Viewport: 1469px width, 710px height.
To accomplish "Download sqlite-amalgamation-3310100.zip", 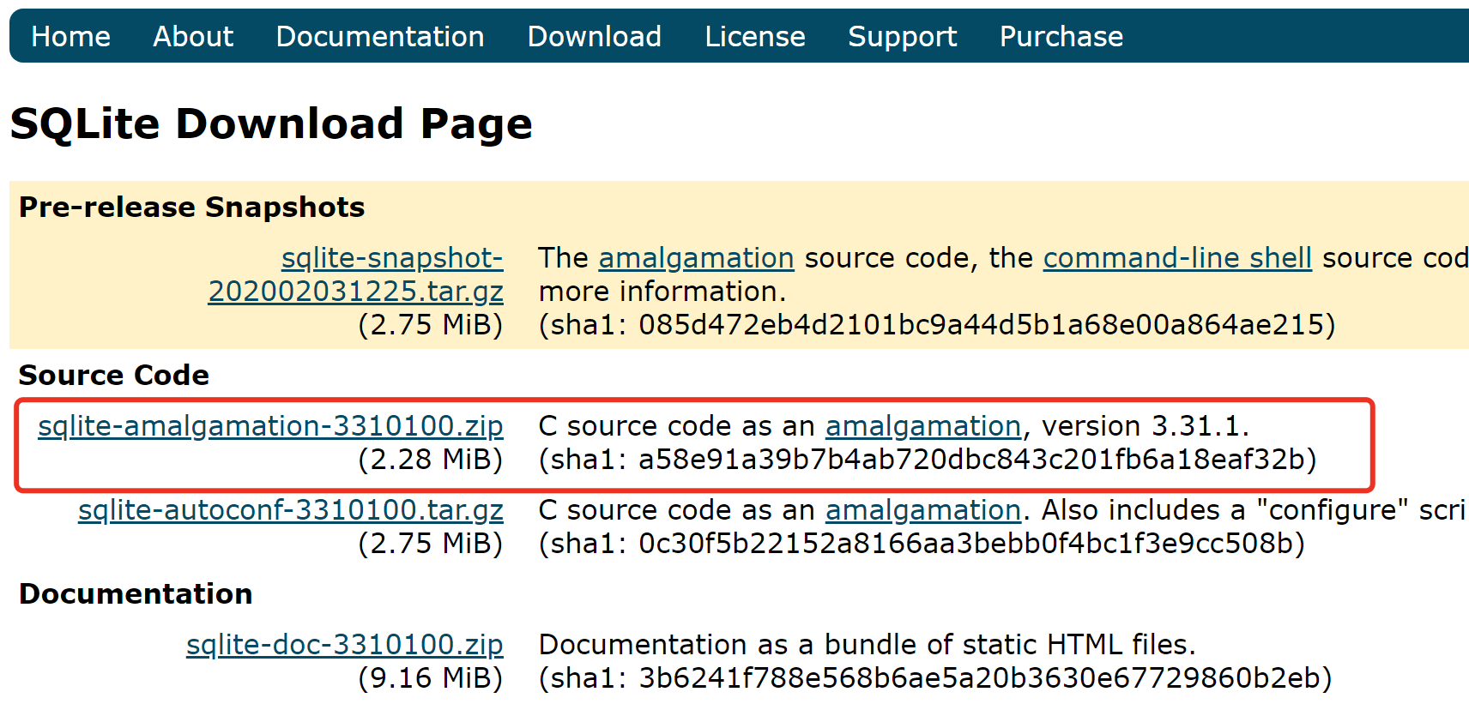I will [x=270, y=426].
